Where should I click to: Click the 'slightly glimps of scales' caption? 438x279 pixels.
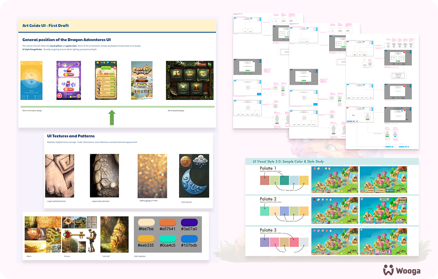(x=149, y=201)
